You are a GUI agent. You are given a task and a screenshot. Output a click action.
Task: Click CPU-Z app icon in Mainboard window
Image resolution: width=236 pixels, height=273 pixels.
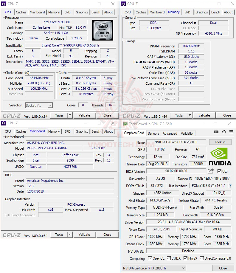[4, 123]
